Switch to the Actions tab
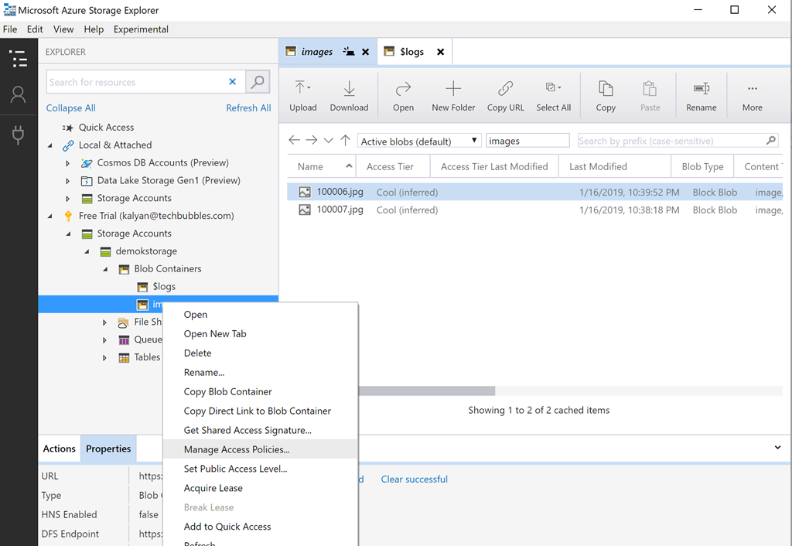This screenshot has height=546, width=792. click(x=59, y=449)
